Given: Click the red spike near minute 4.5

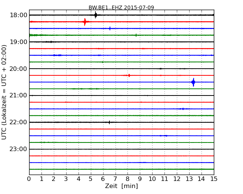Looking at the screenshot, I should pos(85,22).
